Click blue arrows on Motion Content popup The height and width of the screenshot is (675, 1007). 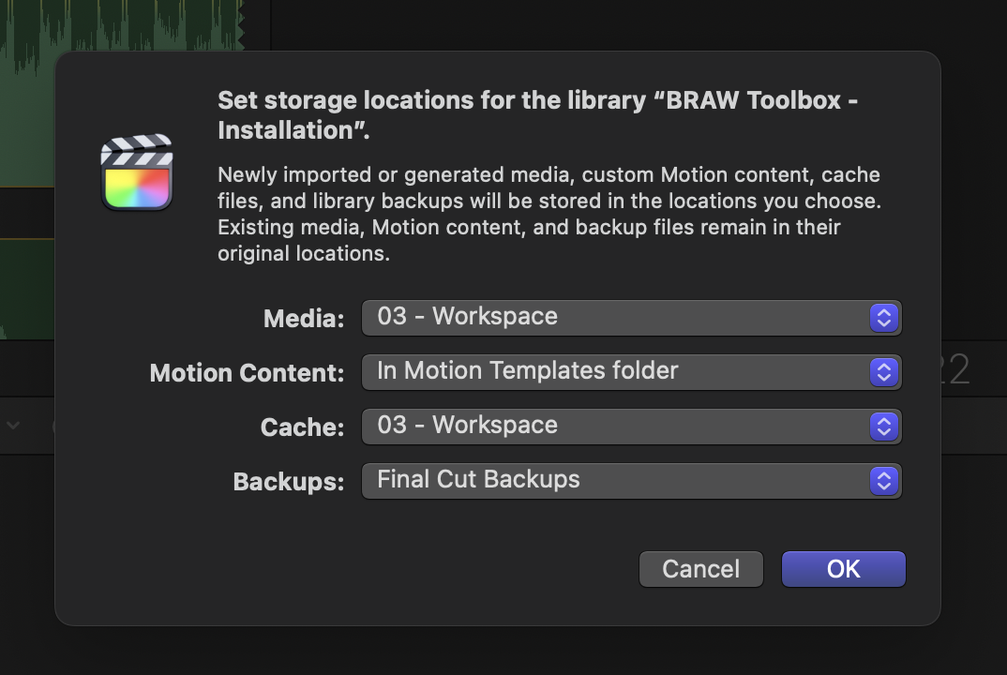point(883,372)
